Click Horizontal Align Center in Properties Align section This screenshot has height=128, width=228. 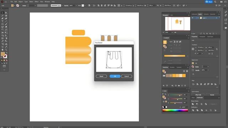click(x=201, y=84)
